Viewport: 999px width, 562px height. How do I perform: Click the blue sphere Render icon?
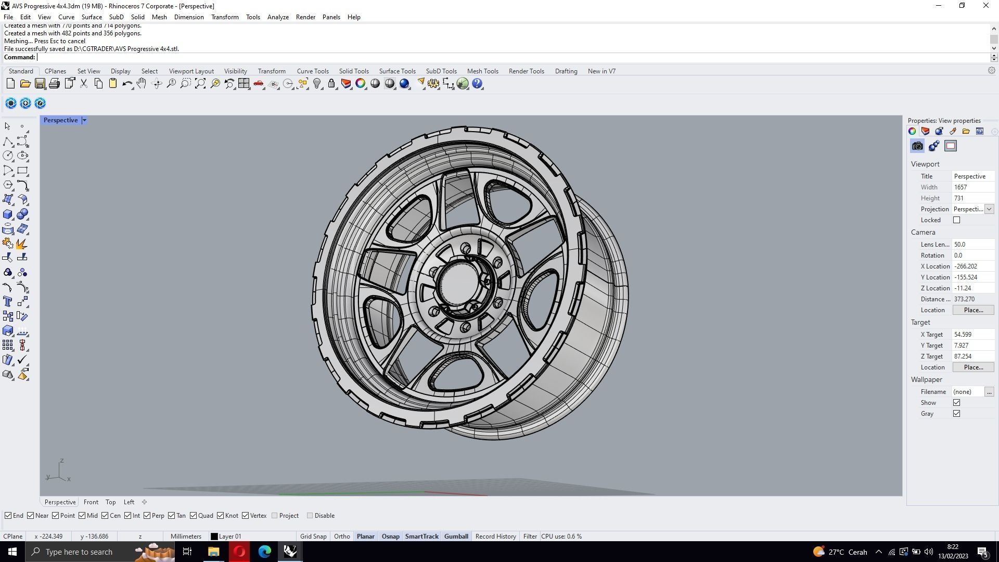[x=404, y=84]
